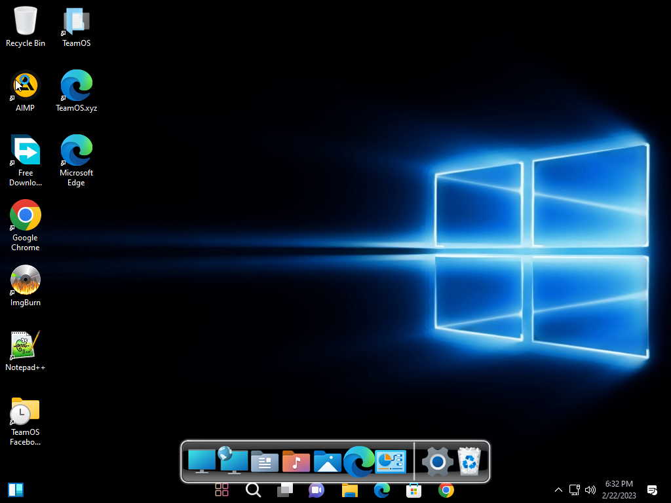The width and height of the screenshot is (671, 503).
Task: Select the AIMP shortcut icon
Action: pyautogui.click(x=26, y=91)
